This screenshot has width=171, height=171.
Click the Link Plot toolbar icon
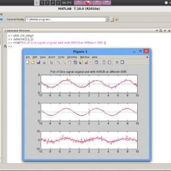tap(96, 62)
